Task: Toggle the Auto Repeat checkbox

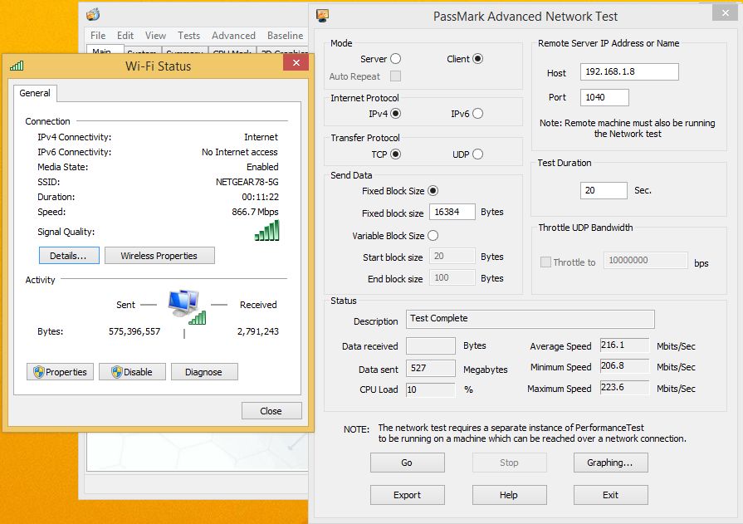Action: (395, 76)
